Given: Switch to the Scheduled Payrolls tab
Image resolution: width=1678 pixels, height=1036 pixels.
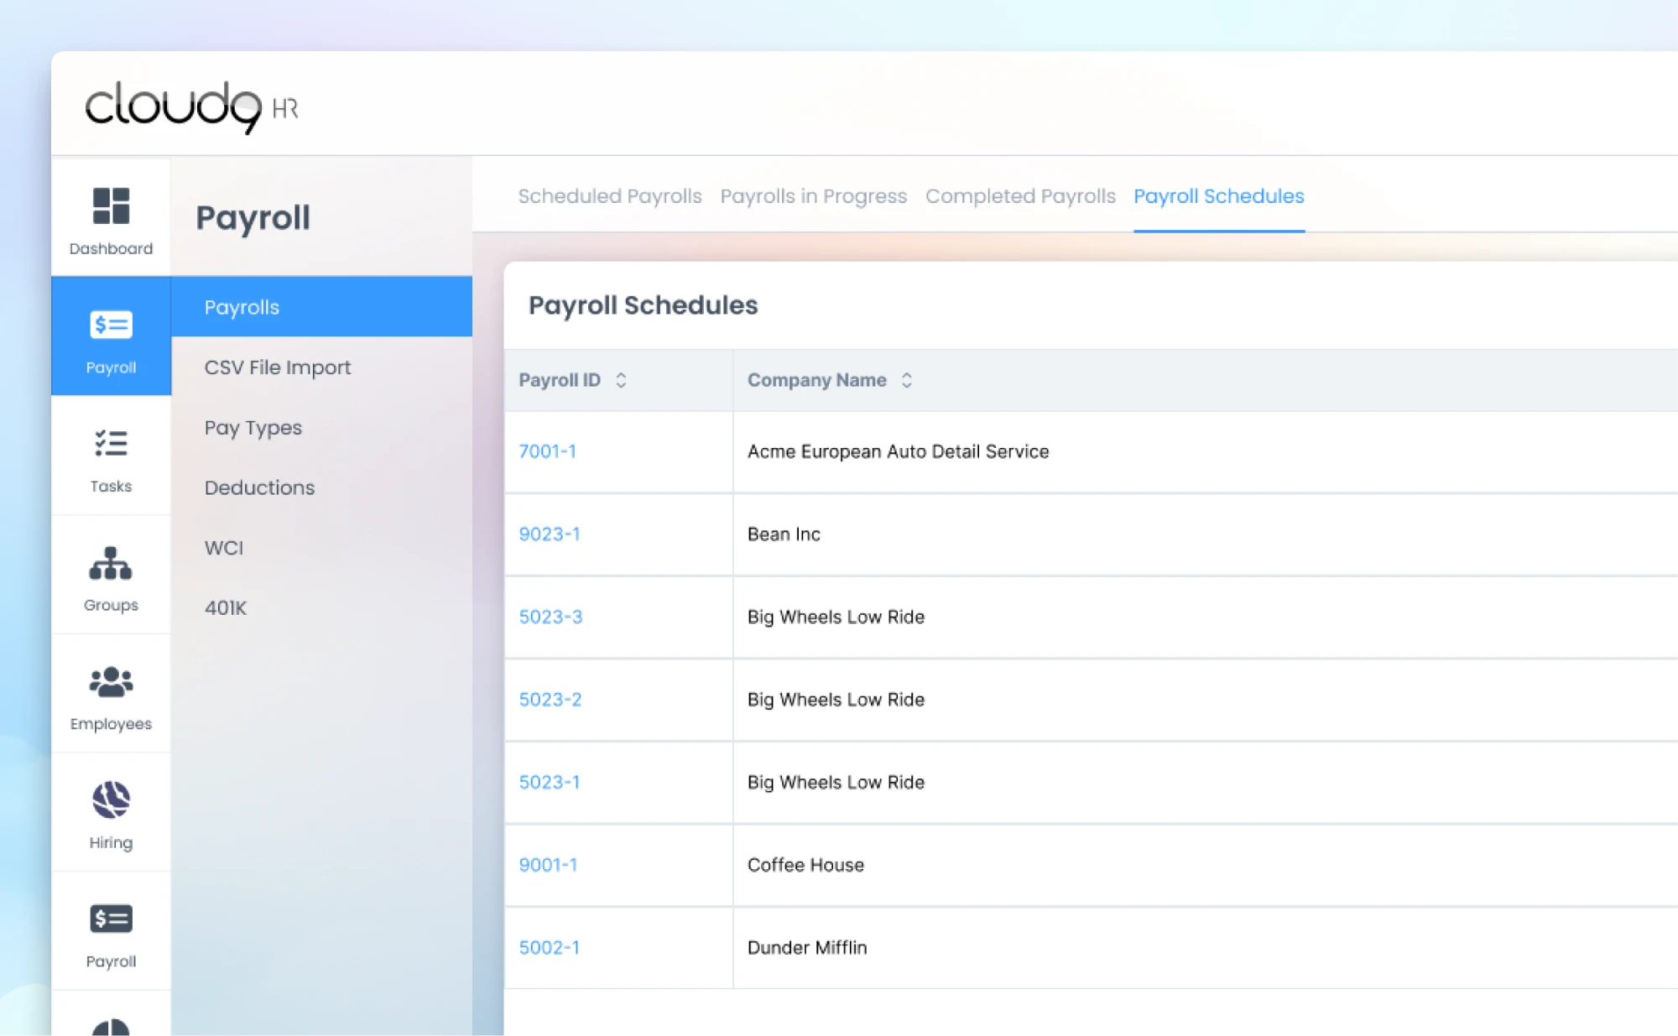Looking at the screenshot, I should 610,196.
